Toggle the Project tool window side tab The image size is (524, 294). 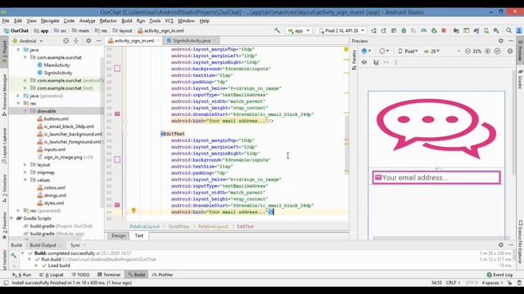click(x=4, y=52)
